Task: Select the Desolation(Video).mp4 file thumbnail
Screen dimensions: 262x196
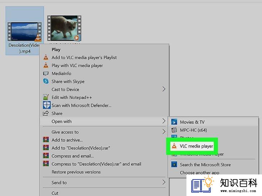Action: pyautogui.click(x=24, y=32)
